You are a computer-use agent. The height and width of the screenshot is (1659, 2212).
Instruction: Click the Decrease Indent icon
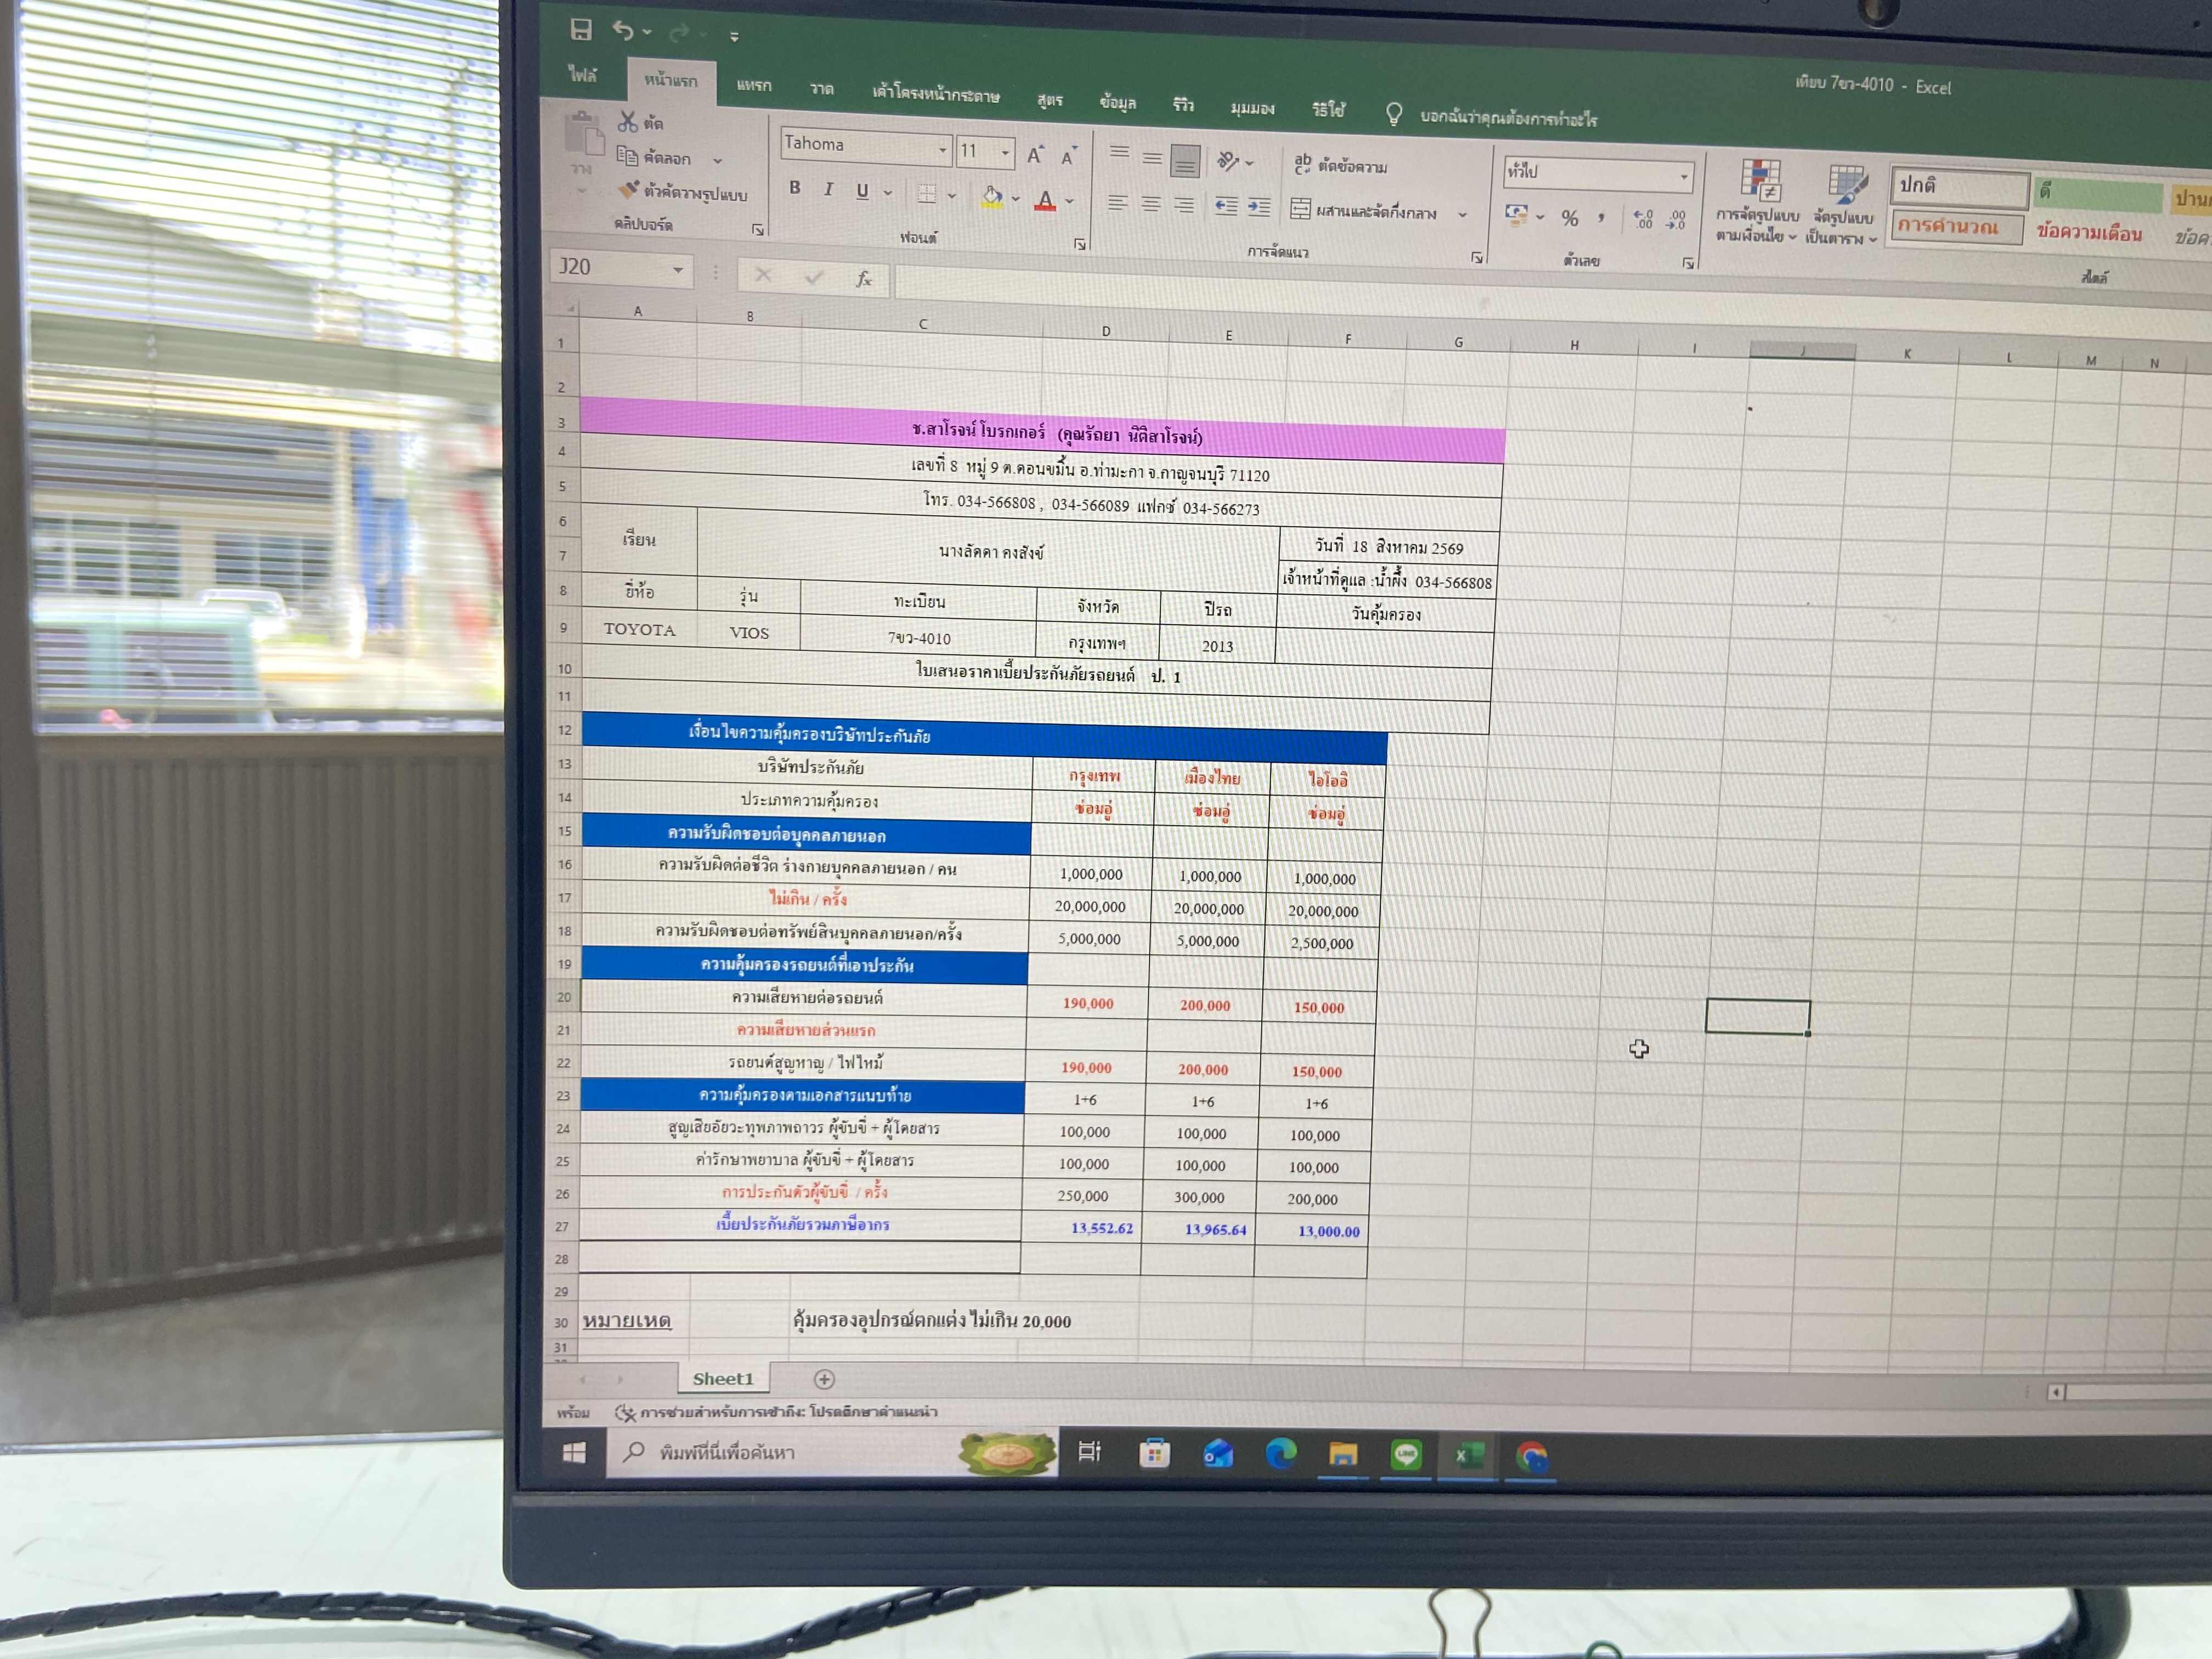1226,206
